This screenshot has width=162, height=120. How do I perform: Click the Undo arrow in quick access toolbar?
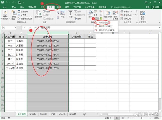pyautogui.click(x=7, y=2)
